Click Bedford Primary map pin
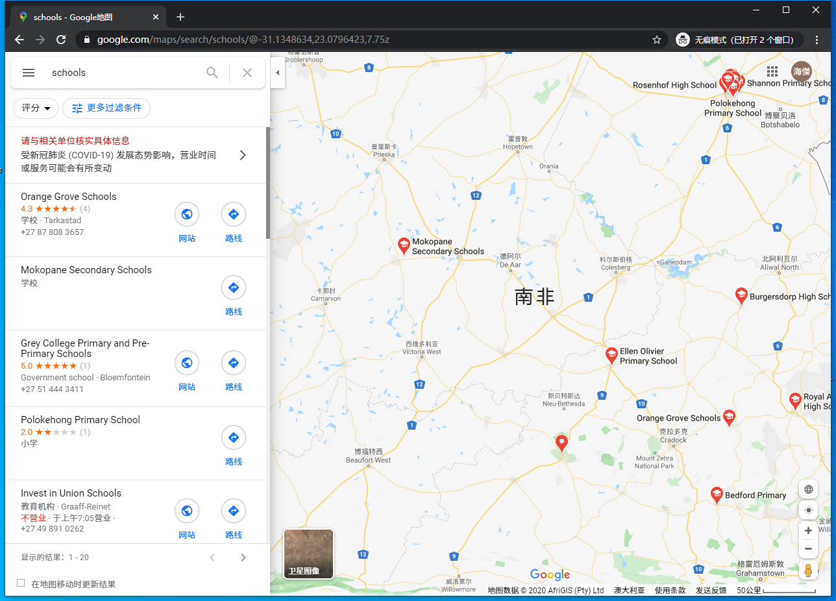Image resolution: width=836 pixels, height=601 pixels. [717, 495]
